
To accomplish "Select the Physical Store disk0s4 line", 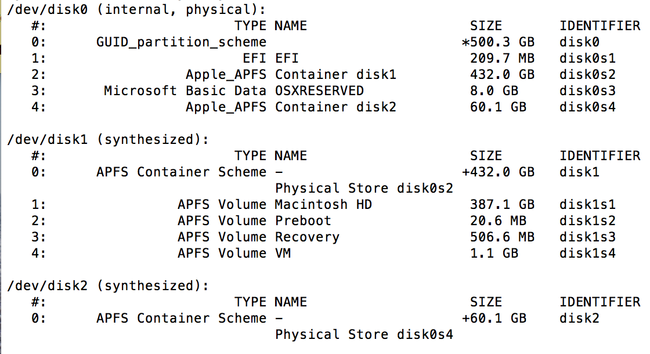I will pyautogui.click(x=364, y=334).
